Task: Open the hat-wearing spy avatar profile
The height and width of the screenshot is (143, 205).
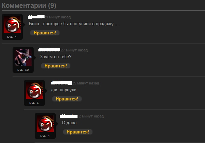Action: point(23,58)
